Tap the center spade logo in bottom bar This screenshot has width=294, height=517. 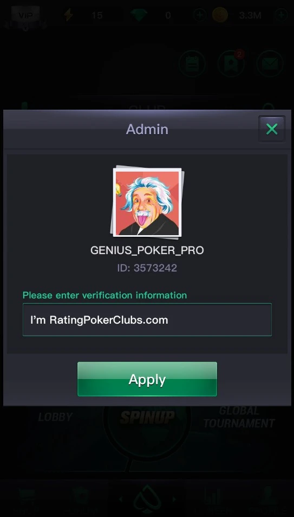tap(147, 499)
